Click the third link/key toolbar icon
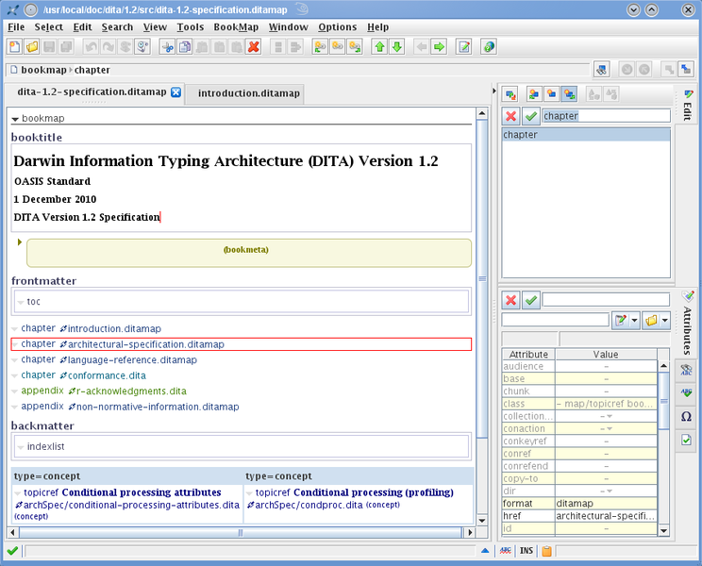The image size is (702, 566). (355, 46)
